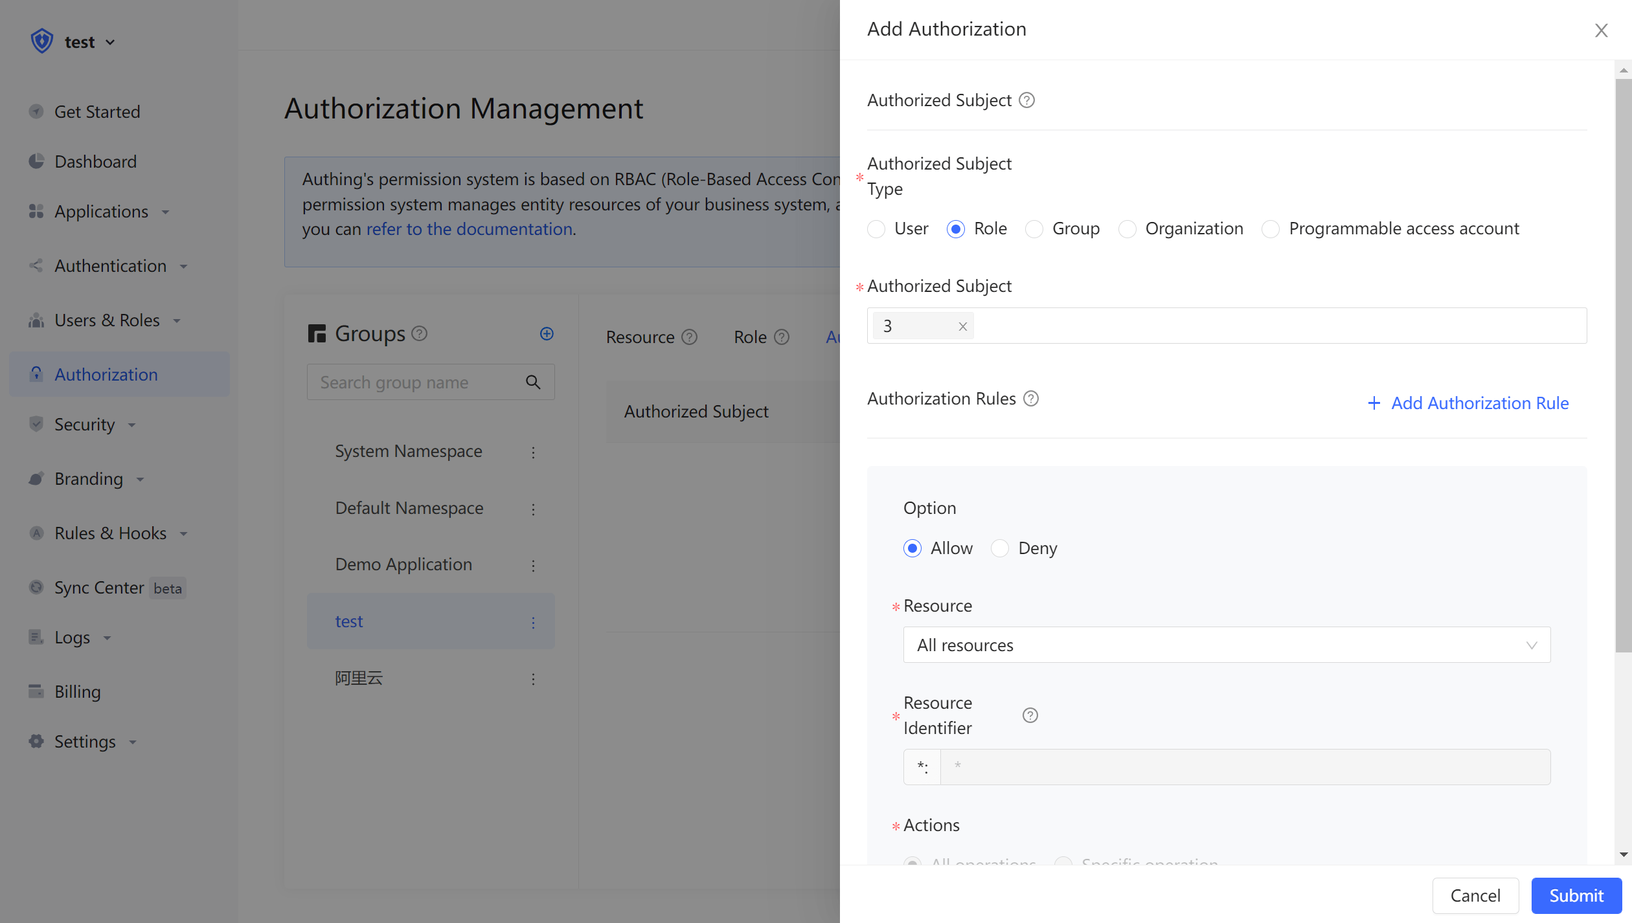1632x923 pixels.
Task: Click Add Authorization Rule link
Action: [1479, 403]
